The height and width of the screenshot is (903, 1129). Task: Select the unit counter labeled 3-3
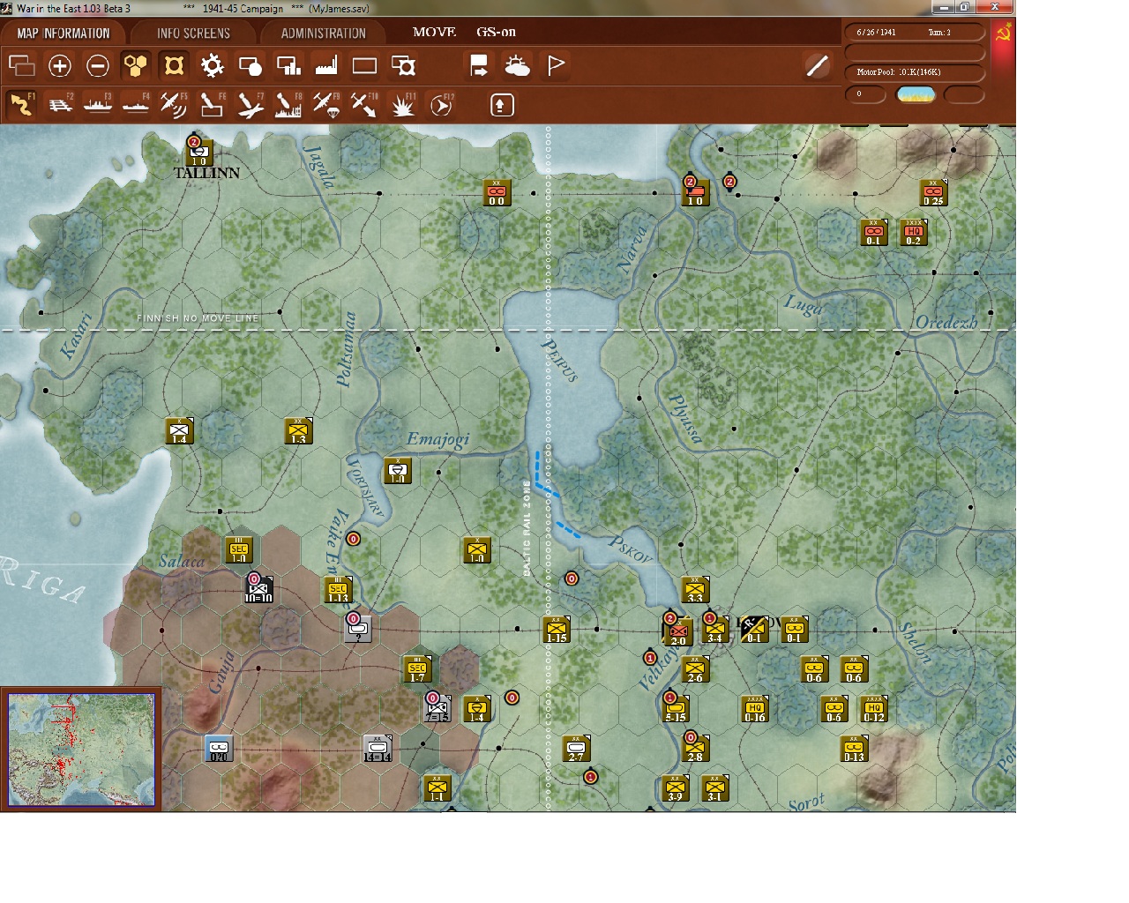[x=695, y=590]
